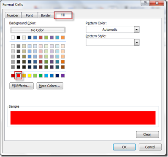The image size is (168, 157).
Task: Pick the yellow standard color swatch
Action: click(x=30, y=76)
